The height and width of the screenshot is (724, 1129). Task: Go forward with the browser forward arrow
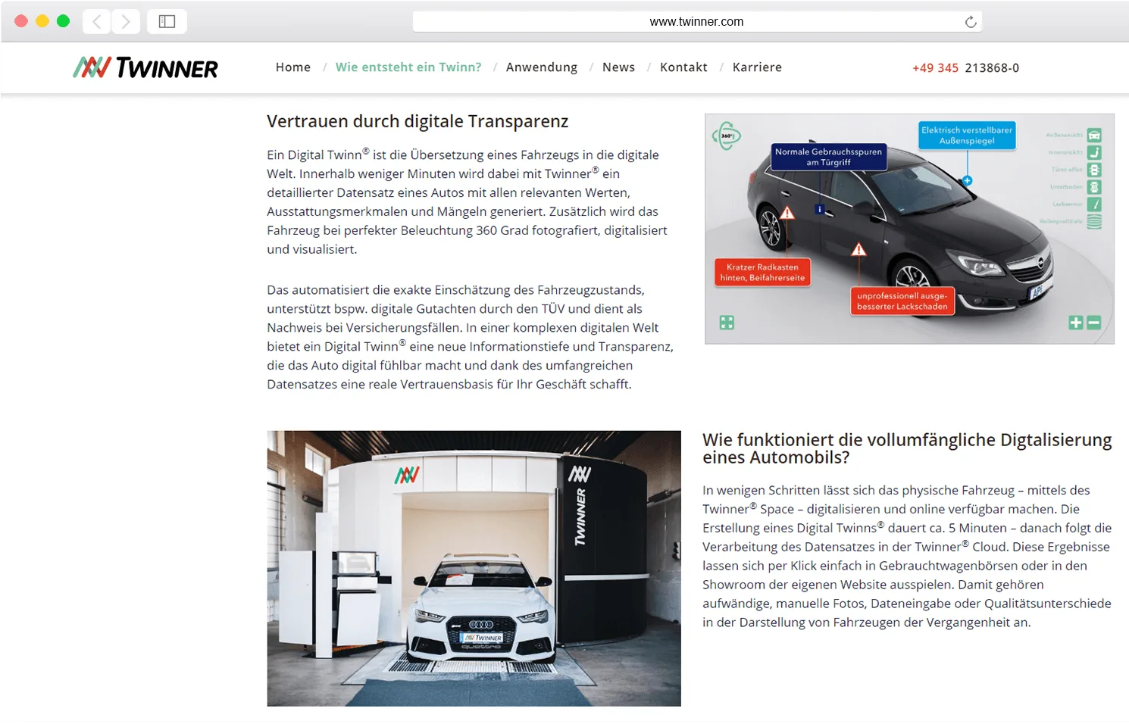[126, 21]
